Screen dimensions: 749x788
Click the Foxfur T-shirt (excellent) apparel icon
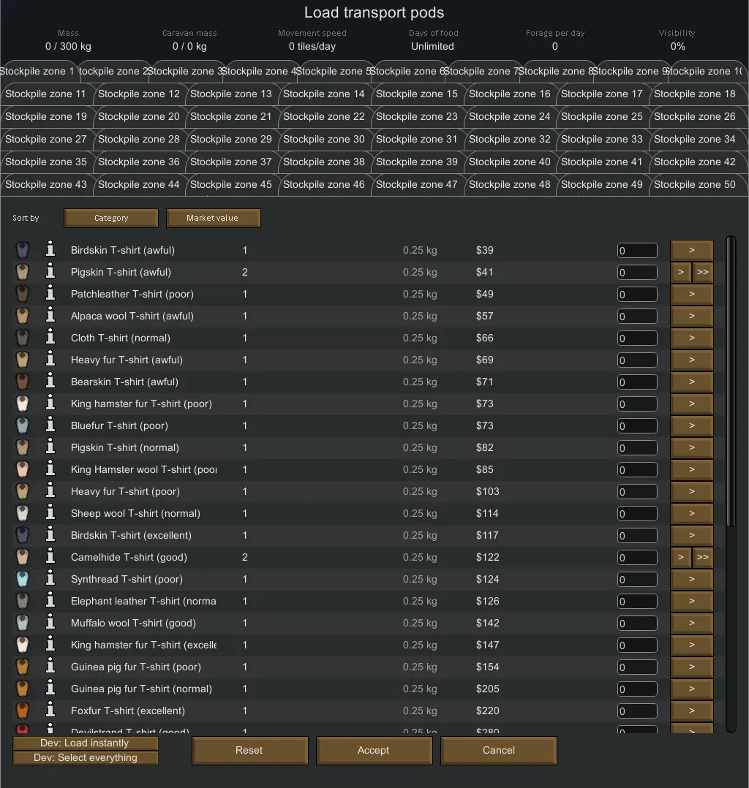(22, 711)
